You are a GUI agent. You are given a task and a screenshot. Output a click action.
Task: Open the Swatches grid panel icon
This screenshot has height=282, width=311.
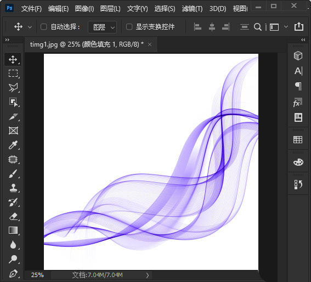click(x=298, y=139)
